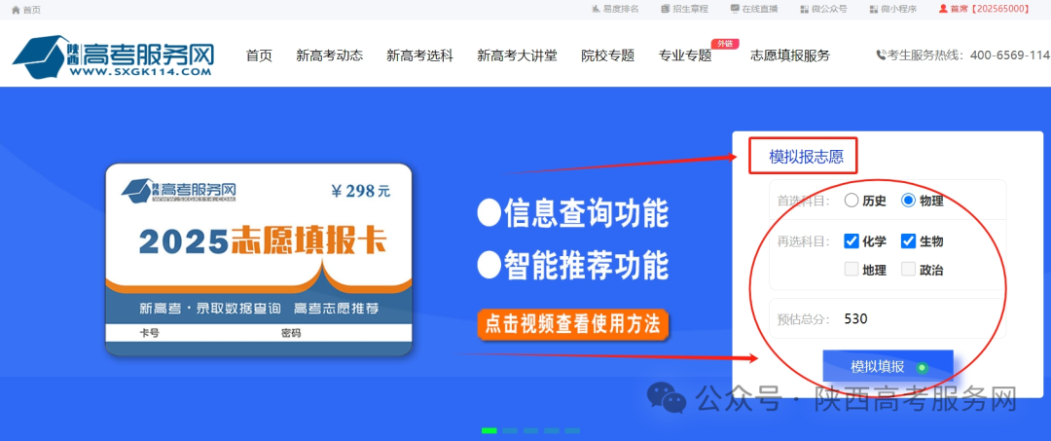This screenshot has height=441, width=1051.
Task: Click 点击视频查看使用方法 orange button
Action: tap(573, 324)
